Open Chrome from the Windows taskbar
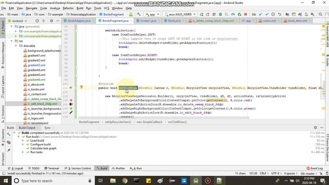Screen dimensions: 329x185 [124, 181]
